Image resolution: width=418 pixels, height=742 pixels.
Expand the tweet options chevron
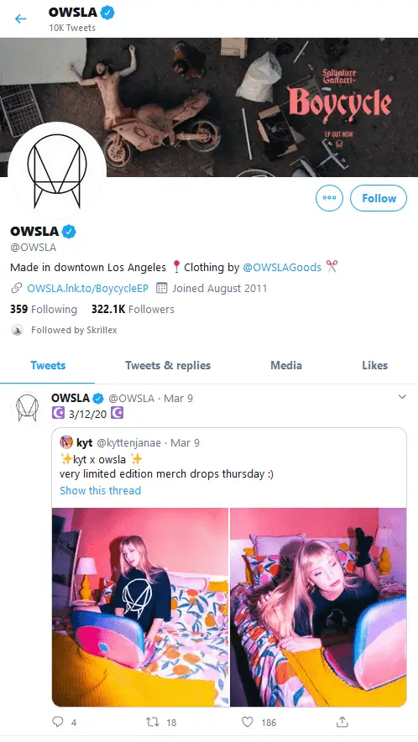pyautogui.click(x=402, y=397)
